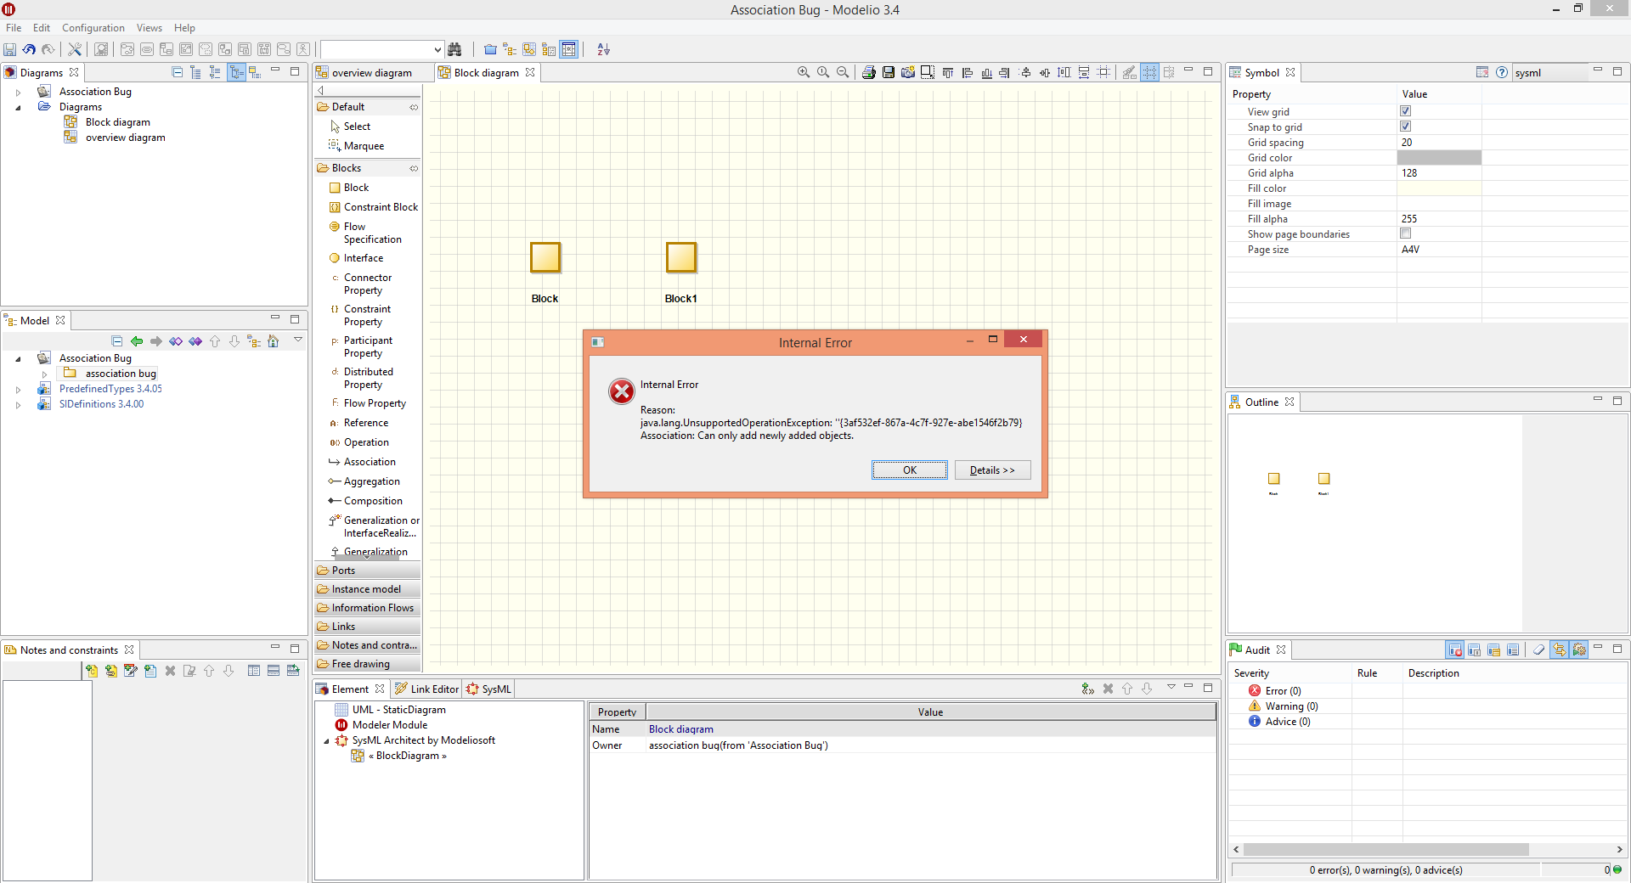This screenshot has height=883, width=1631.
Task: Switch to the overview diagram tab
Action: [371, 73]
